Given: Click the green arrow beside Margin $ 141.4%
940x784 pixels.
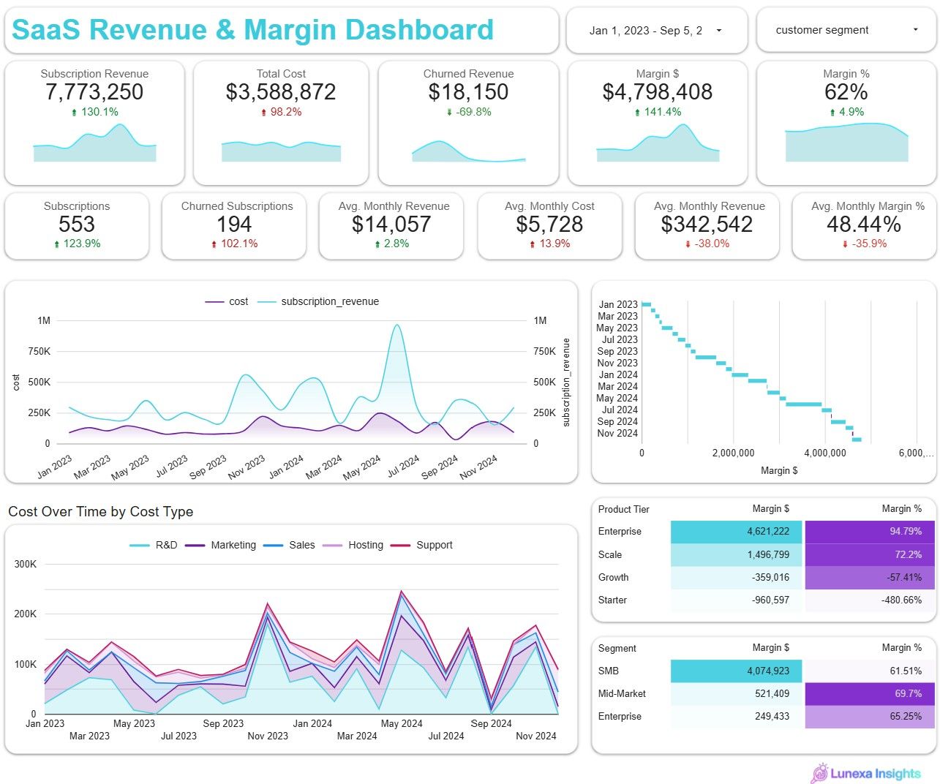Looking at the screenshot, I should pos(637,113).
